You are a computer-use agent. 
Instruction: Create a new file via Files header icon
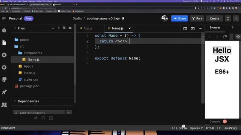64,28
